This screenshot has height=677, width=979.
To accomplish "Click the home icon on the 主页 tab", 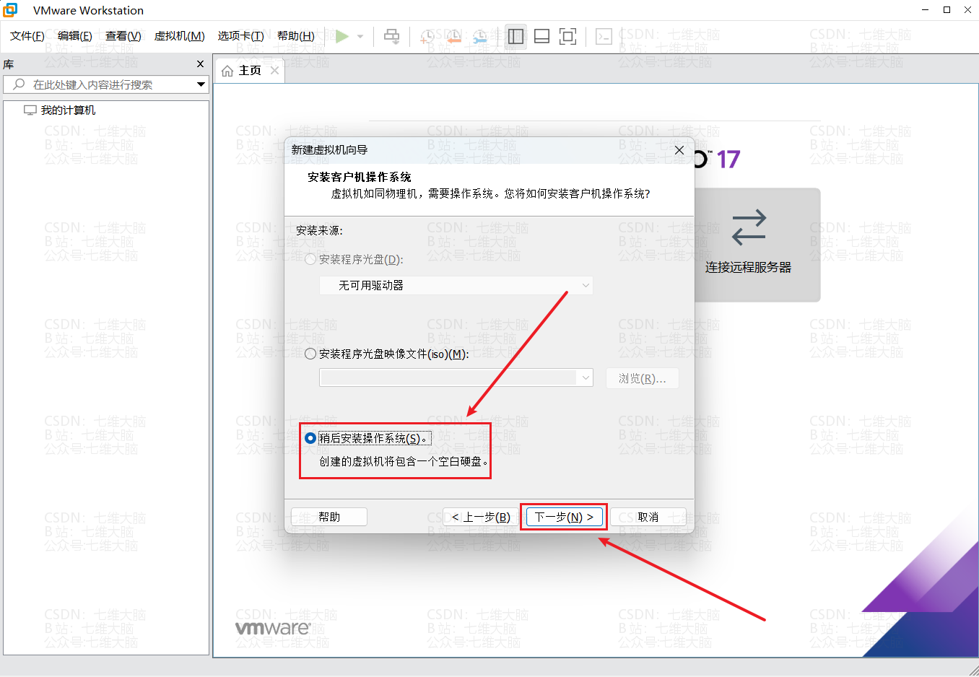I will point(227,71).
